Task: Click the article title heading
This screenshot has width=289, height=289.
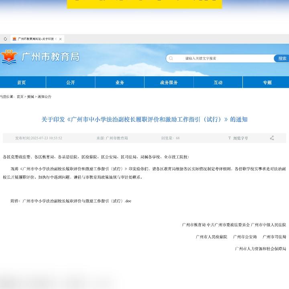Action: point(144,119)
